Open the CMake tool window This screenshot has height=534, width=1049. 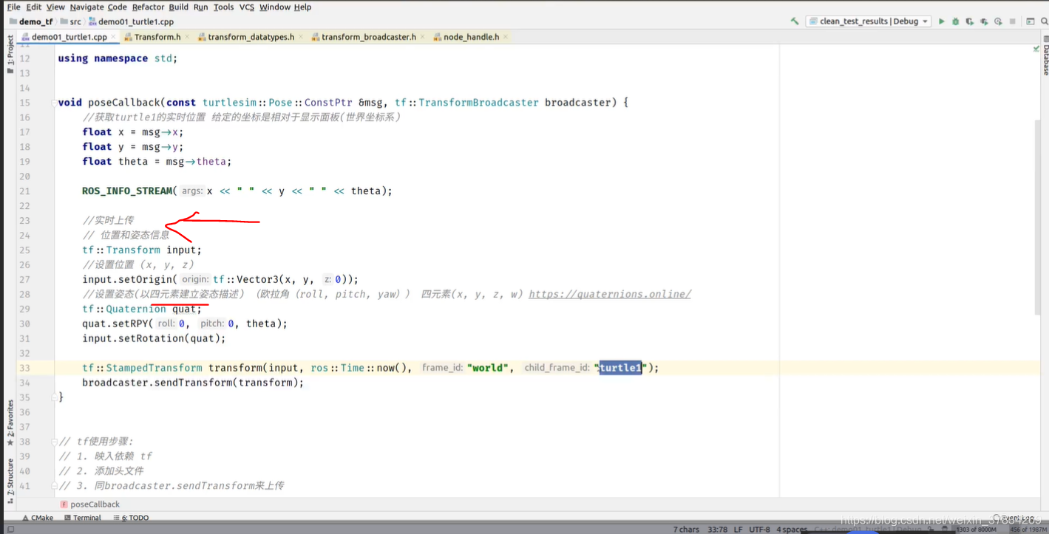point(36,518)
